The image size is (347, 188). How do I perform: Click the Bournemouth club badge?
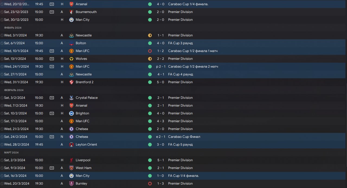(x=71, y=12)
